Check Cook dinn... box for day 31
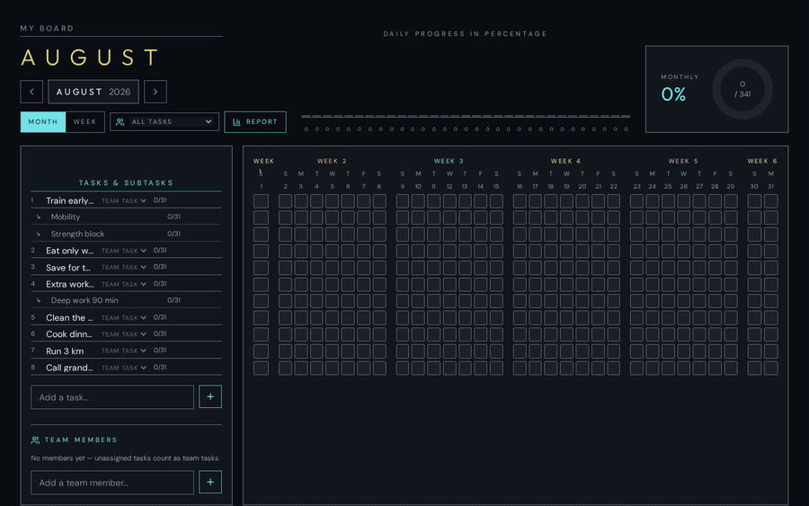The image size is (809, 506). tap(771, 334)
